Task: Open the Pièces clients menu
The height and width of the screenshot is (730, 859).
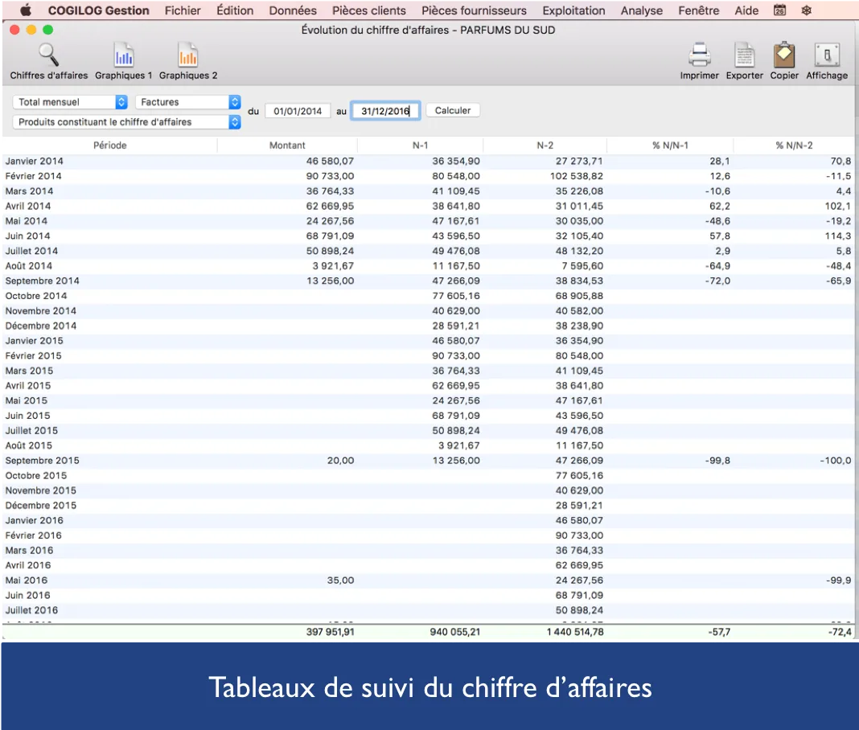Action: [x=368, y=10]
